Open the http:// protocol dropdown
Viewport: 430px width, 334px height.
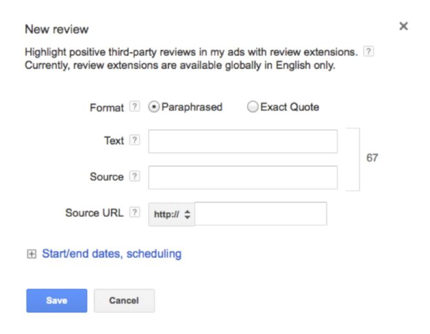pos(172,214)
